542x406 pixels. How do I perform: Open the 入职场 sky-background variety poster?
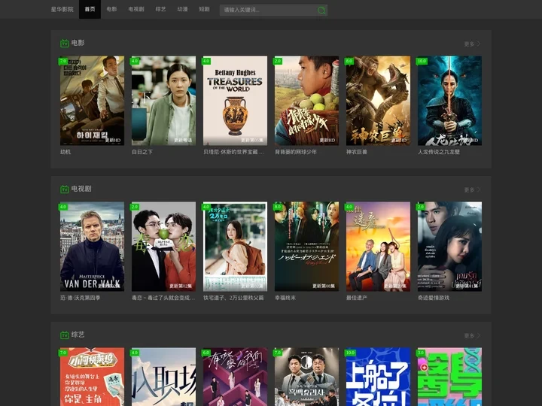(x=164, y=377)
